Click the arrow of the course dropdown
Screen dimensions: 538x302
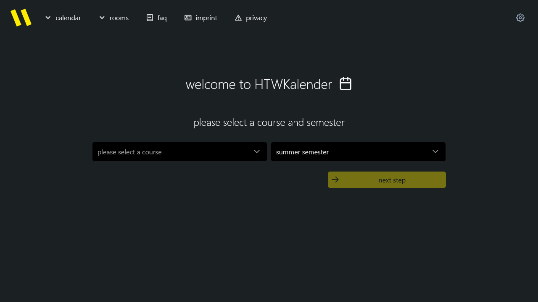257,151
